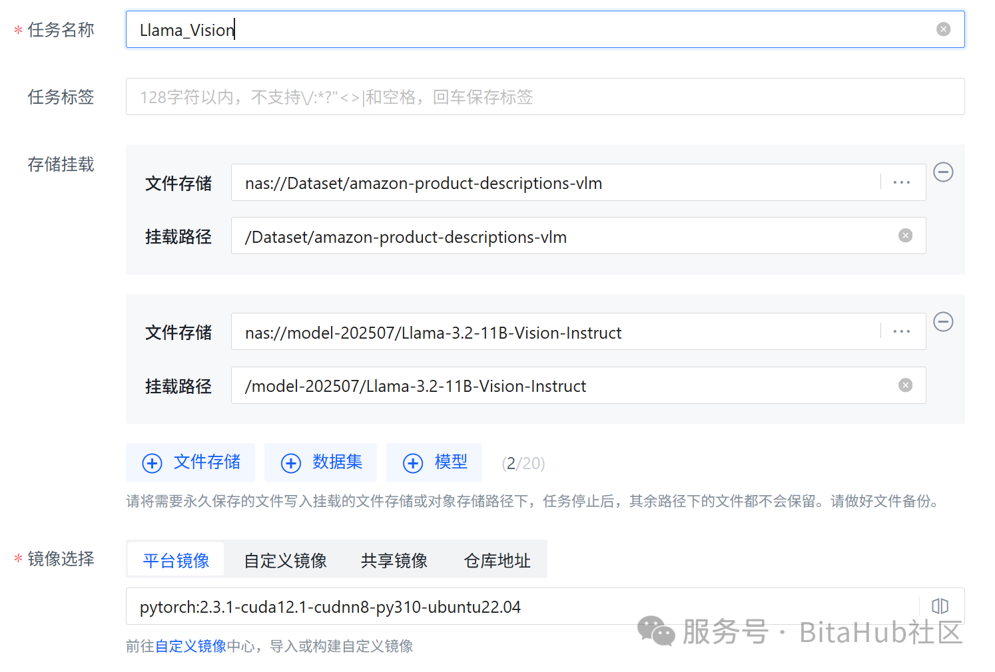Remove the Llama-3.2-11B-Vision-Instruct storage mount
This screenshot has width=995, height=672.
tap(943, 322)
